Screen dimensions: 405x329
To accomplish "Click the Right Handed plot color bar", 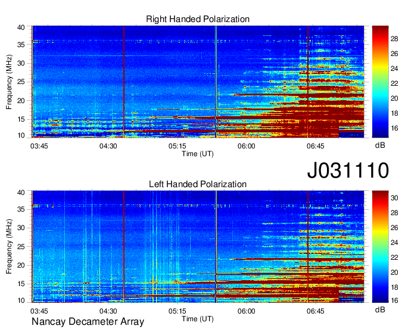I will 380,82.
